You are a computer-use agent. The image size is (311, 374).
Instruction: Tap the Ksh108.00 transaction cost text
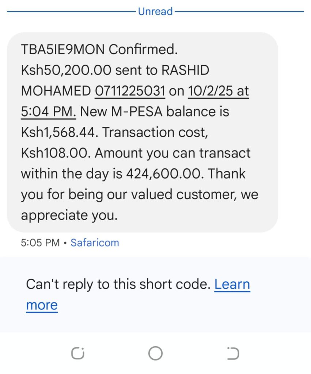(56, 153)
